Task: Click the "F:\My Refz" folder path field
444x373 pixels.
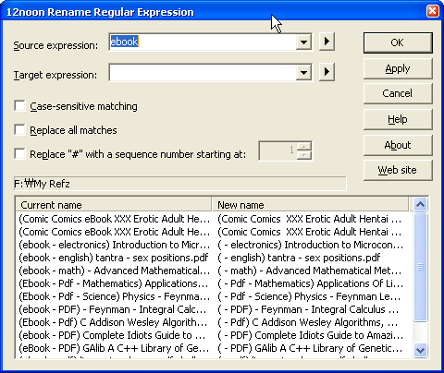Action: [180, 184]
